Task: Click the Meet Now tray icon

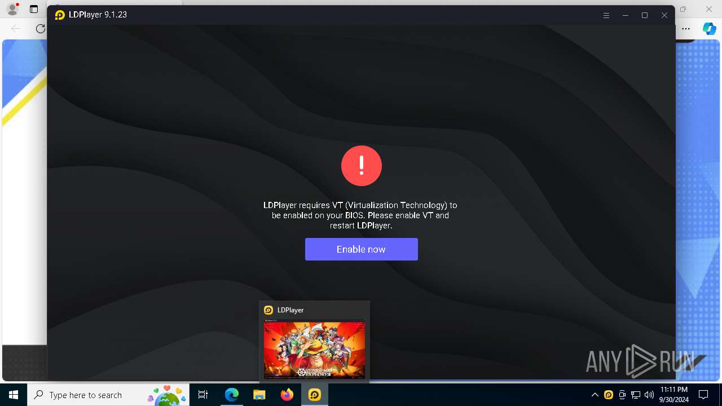Action: point(622,395)
